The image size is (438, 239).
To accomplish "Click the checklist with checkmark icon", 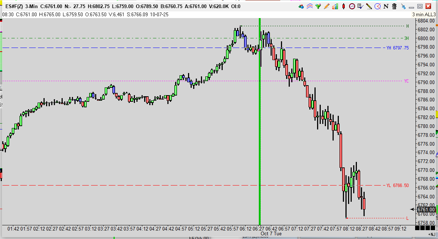I will 360,6.
